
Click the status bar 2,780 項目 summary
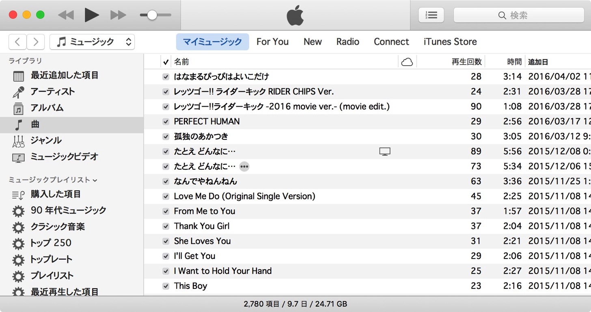295,304
